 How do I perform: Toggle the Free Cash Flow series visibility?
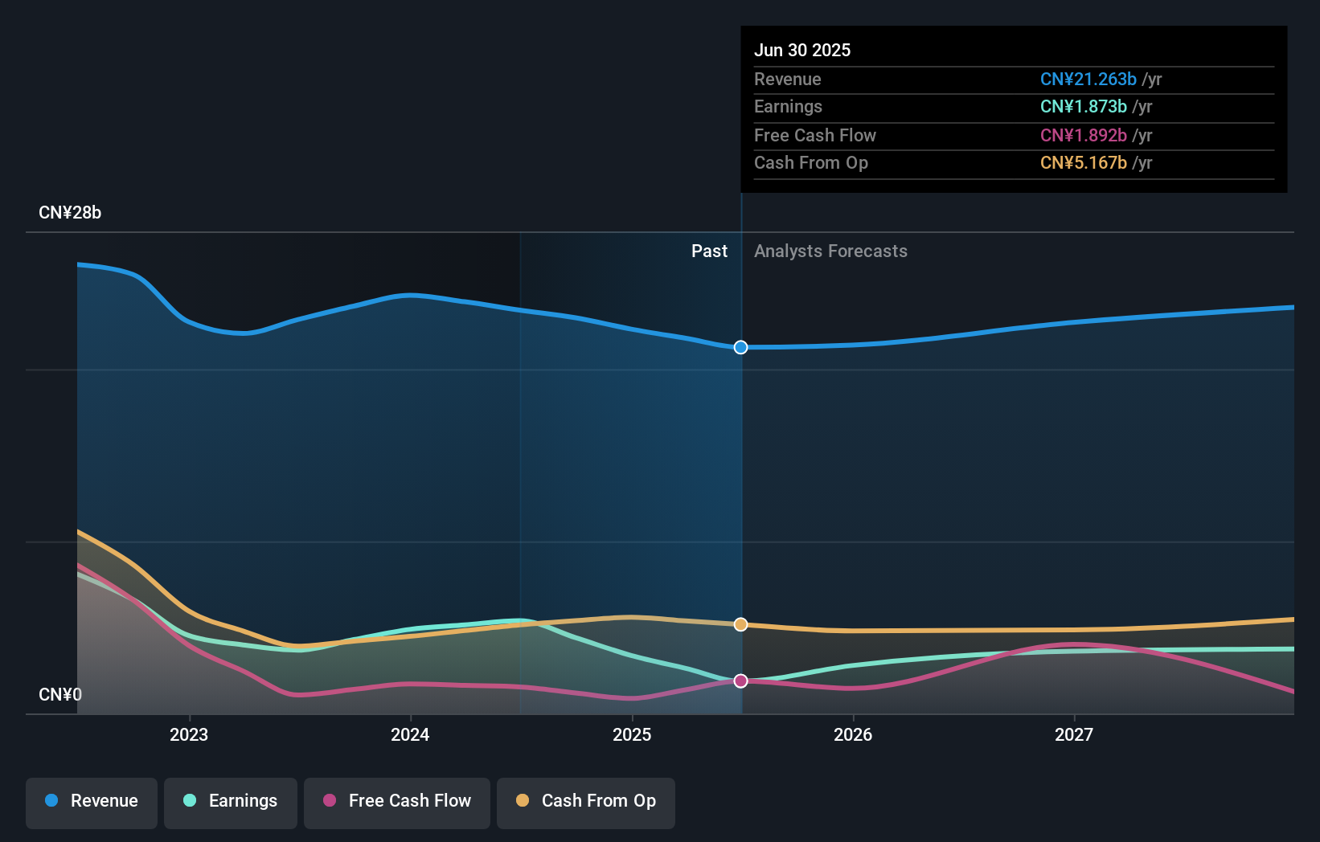(396, 802)
